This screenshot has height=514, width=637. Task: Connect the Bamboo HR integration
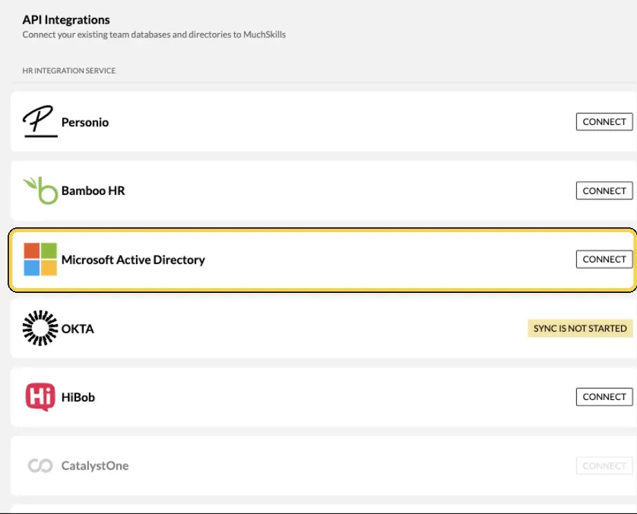[604, 191]
